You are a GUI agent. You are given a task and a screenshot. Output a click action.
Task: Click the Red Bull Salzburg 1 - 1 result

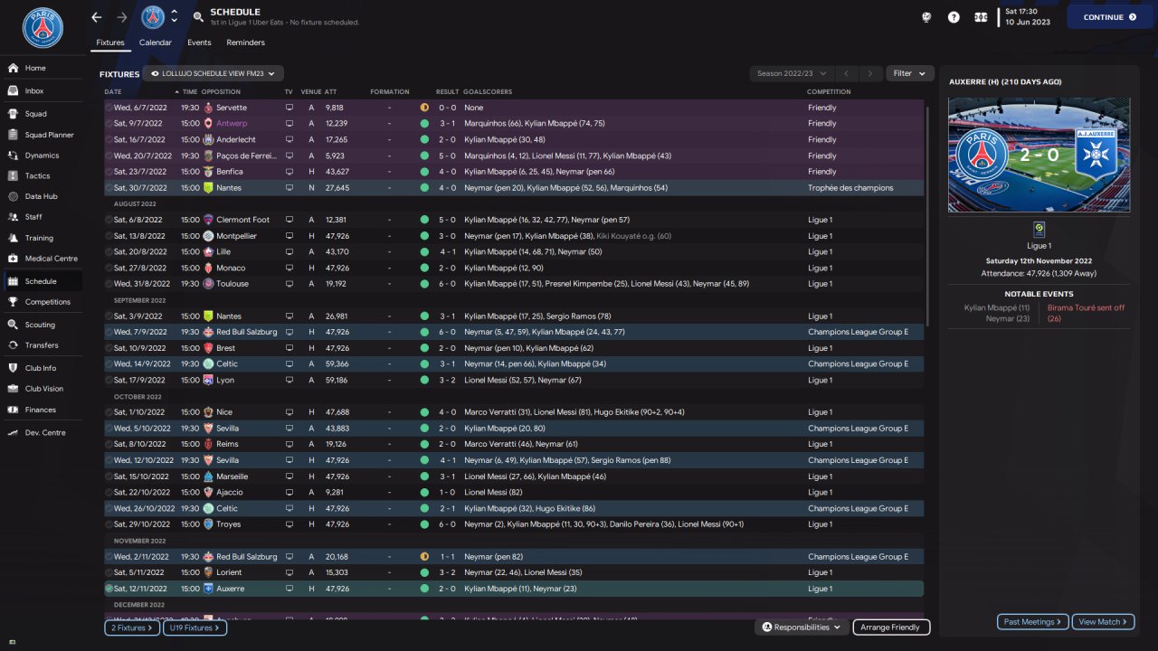pyautogui.click(x=447, y=557)
